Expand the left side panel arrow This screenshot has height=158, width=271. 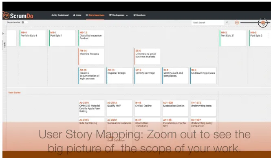tap(3, 34)
